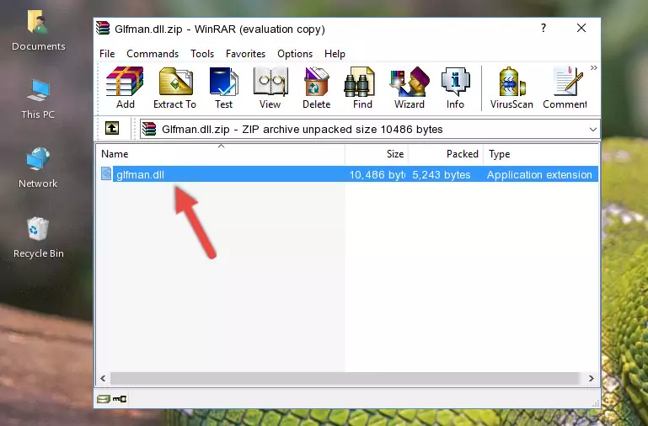Open the Tools menu
The height and width of the screenshot is (426, 648).
pos(202,54)
